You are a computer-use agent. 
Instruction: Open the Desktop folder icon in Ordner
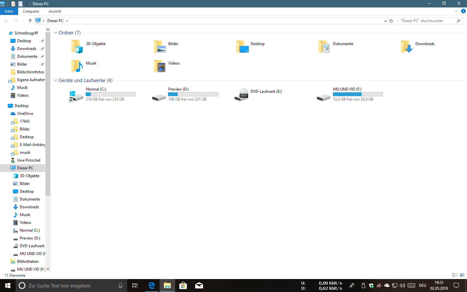tap(242, 47)
